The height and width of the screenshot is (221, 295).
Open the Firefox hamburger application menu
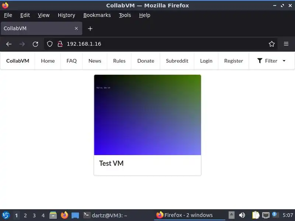pyautogui.click(x=286, y=44)
